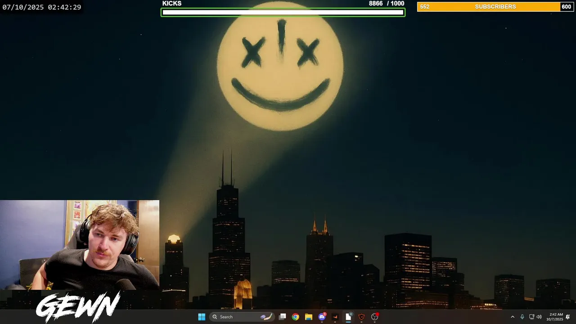
Task: Launch Google Chrome from the taskbar
Action: pyautogui.click(x=295, y=317)
